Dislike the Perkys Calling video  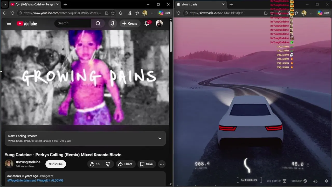[x=108, y=164]
